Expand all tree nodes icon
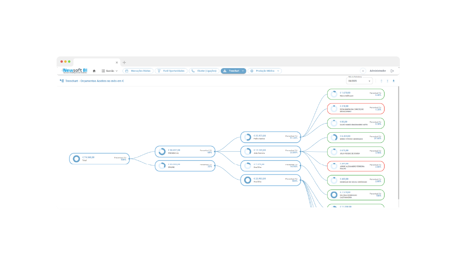Screen dimensions: 465x274 pos(381,81)
